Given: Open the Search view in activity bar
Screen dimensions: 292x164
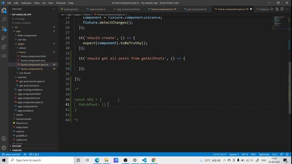Looking at the screenshot, I should pyautogui.click(x=4, y=19).
